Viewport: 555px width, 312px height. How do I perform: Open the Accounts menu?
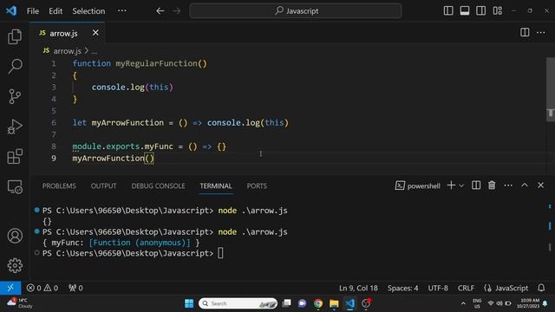[15, 236]
